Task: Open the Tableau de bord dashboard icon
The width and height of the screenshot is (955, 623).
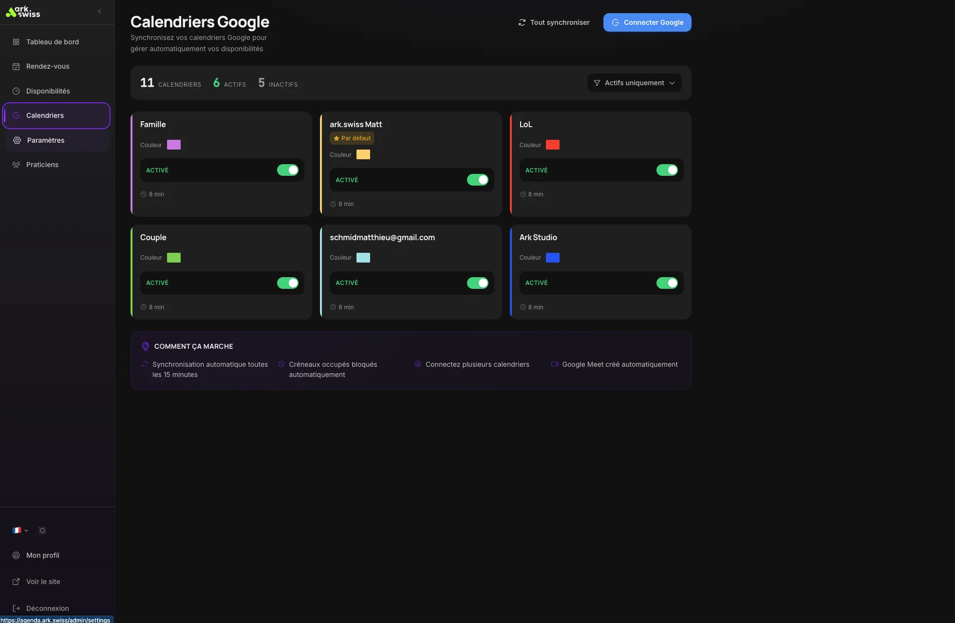Action: coord(17,41)
